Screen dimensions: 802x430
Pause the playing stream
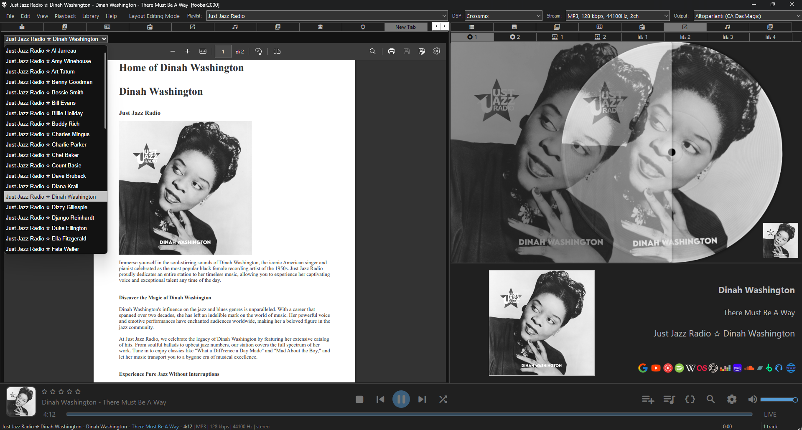tap(401, 399)
